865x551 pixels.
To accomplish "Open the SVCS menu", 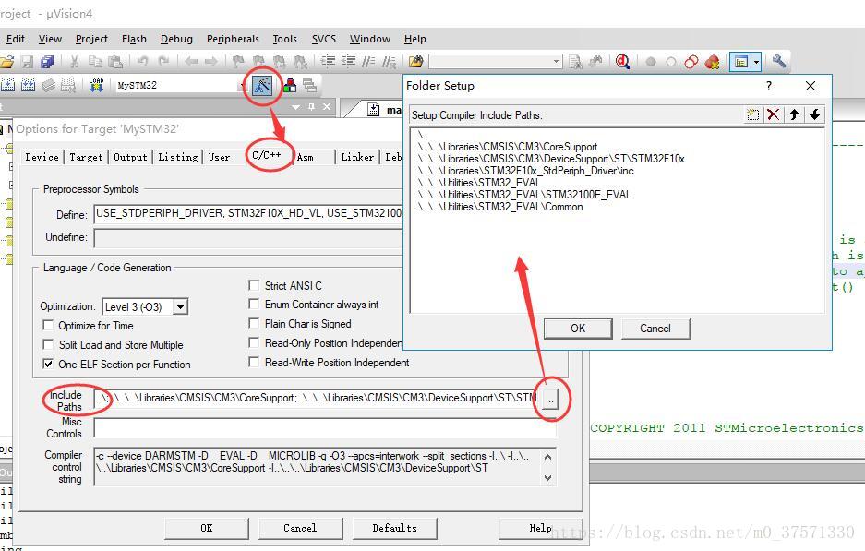I will (324, 39).
